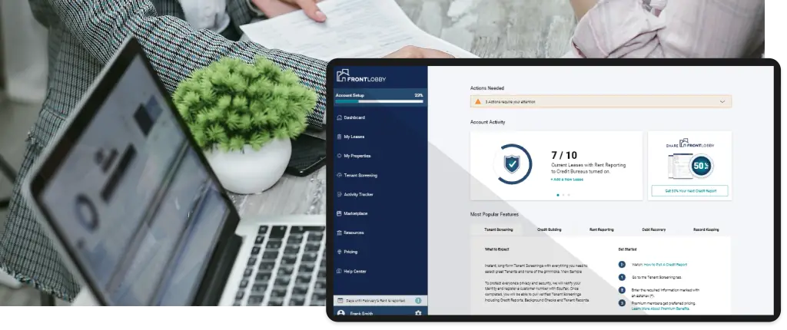Click the info badge on rent reminder bar
Screen dimensions: 787x330
coord(418,300)
